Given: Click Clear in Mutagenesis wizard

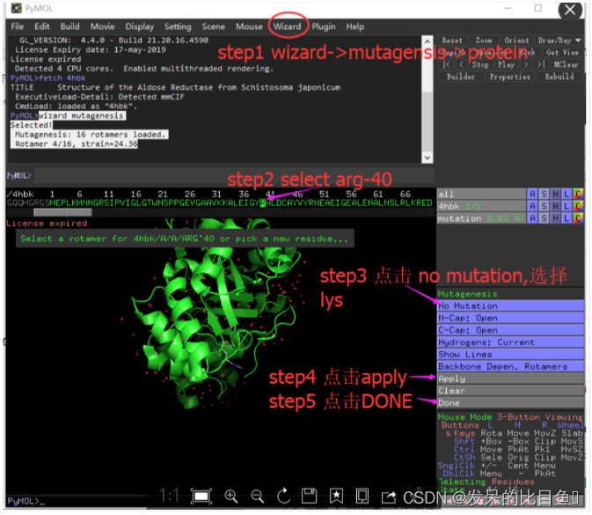Looking at the screenshot, I should (x=510, y=390).
